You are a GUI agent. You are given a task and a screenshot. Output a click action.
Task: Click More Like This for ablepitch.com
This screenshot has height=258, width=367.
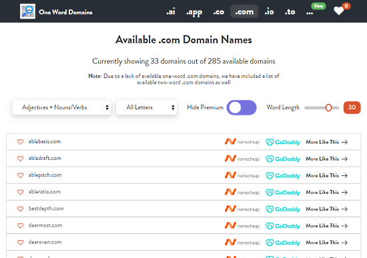pyautogui.click(x=326, y=175)
